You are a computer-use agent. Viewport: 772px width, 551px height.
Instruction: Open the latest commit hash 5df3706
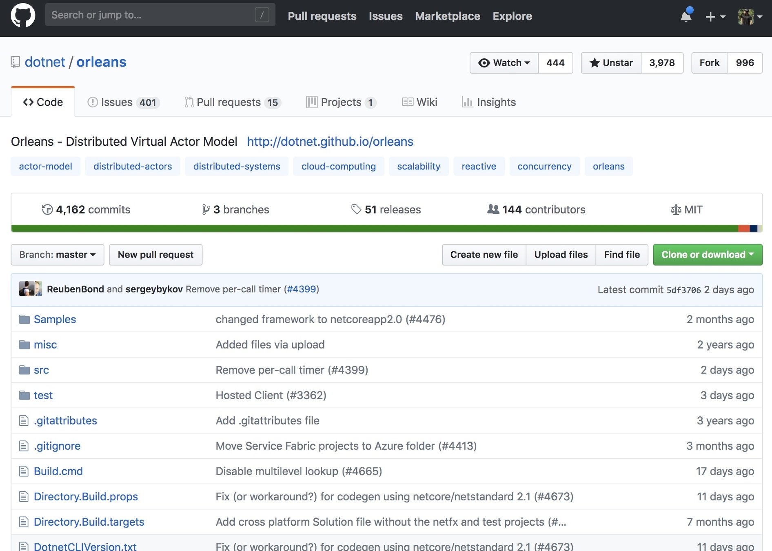[x=683, y=290]
